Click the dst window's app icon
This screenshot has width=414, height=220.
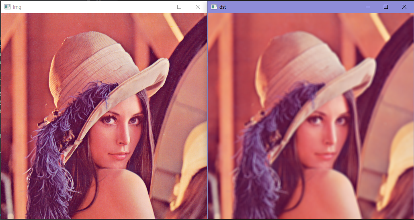[x=214, y=7]
